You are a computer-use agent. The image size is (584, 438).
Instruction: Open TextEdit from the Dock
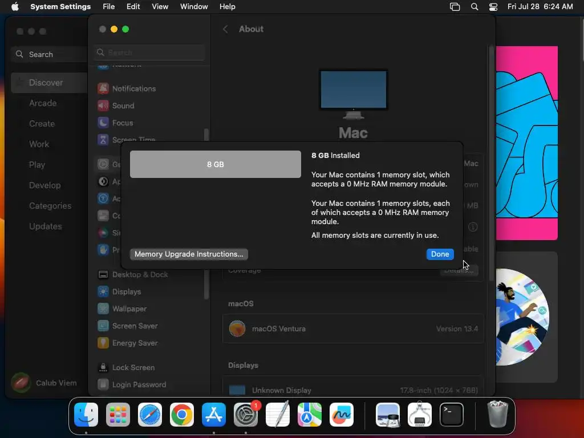[x=278, y=415]
